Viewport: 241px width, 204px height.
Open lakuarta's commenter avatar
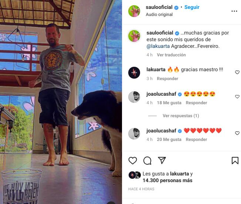(x=134, y=73)
